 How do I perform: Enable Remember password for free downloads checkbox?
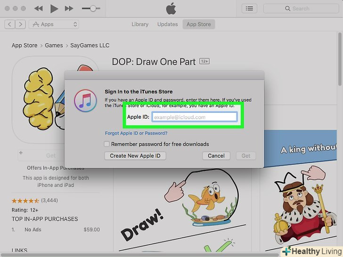(x=107, y=144)
